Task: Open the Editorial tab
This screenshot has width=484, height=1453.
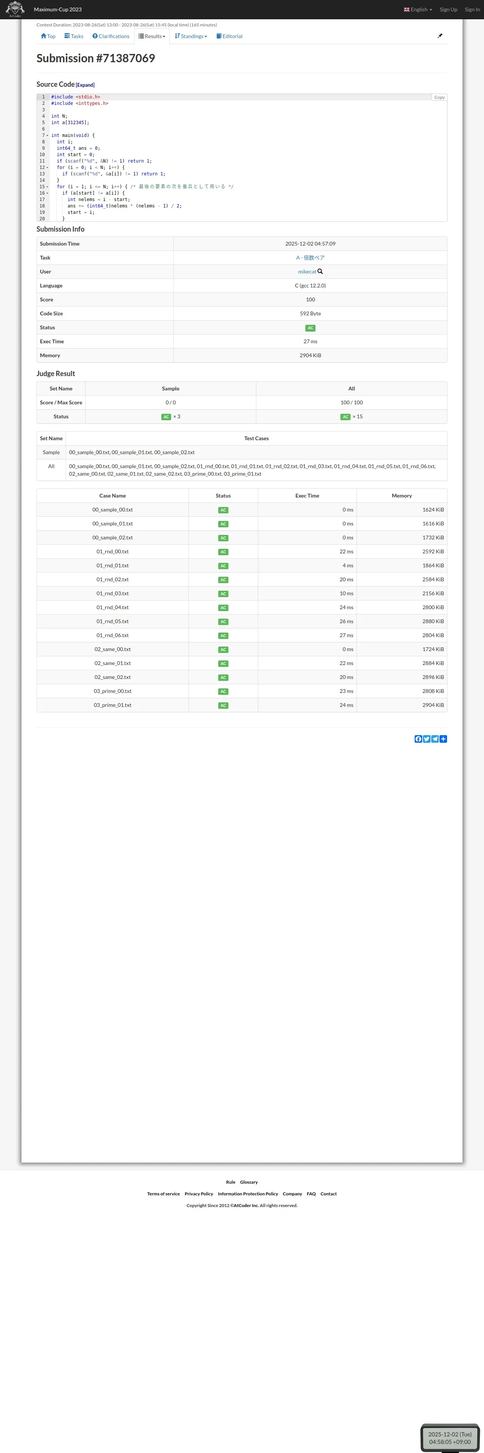Action: coord(229,36)
